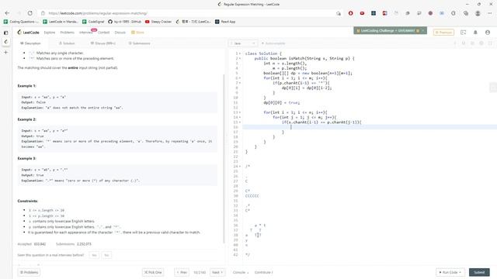Open the Coding Questions bookmark
The width and height of the screenshot is (497, 279).
point(21,22)
